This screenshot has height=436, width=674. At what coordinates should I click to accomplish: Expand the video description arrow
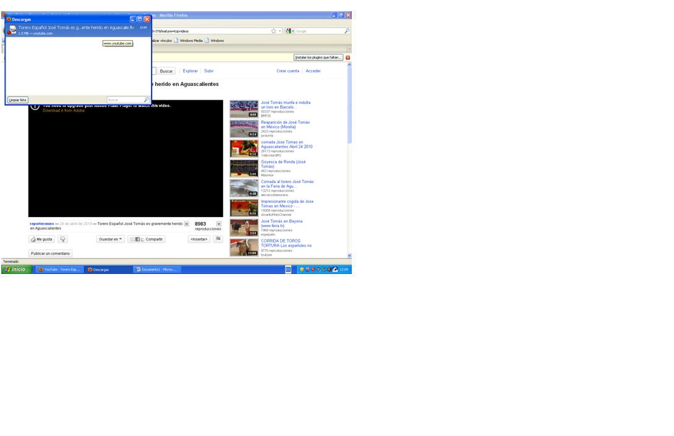[x=187, y=224]
